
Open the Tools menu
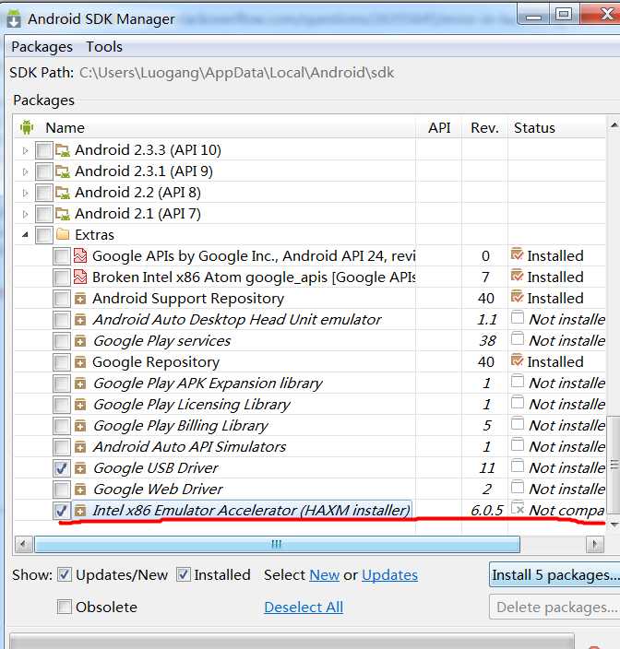pyautogui.click(x=104, y=47)
